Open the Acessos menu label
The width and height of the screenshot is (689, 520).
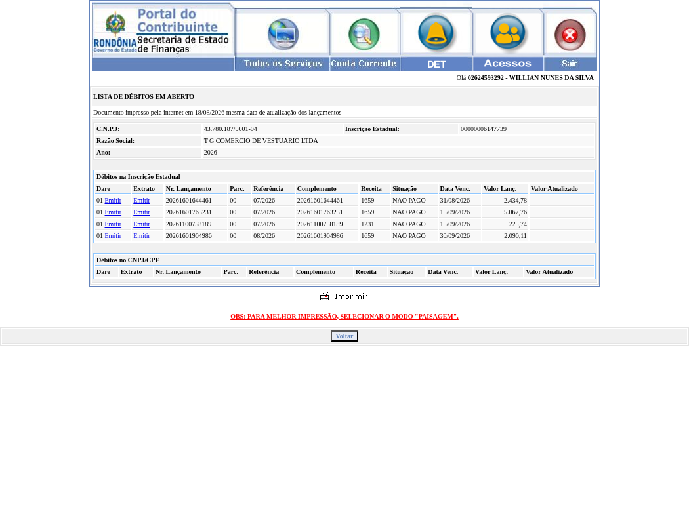coord(507,63)
